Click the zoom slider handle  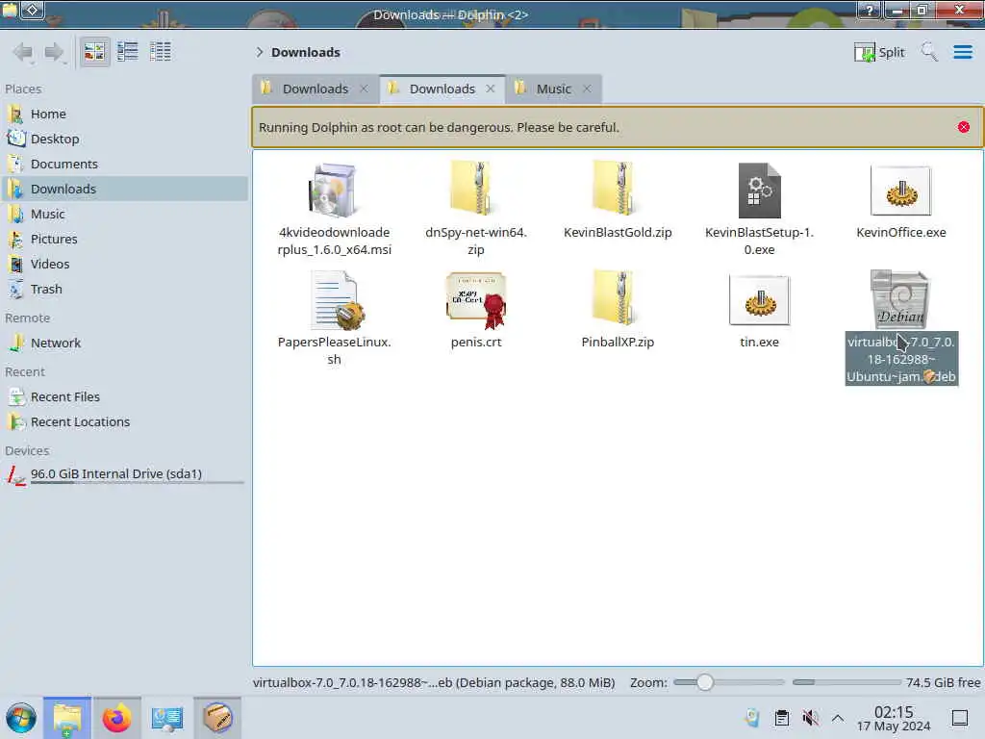705,682
